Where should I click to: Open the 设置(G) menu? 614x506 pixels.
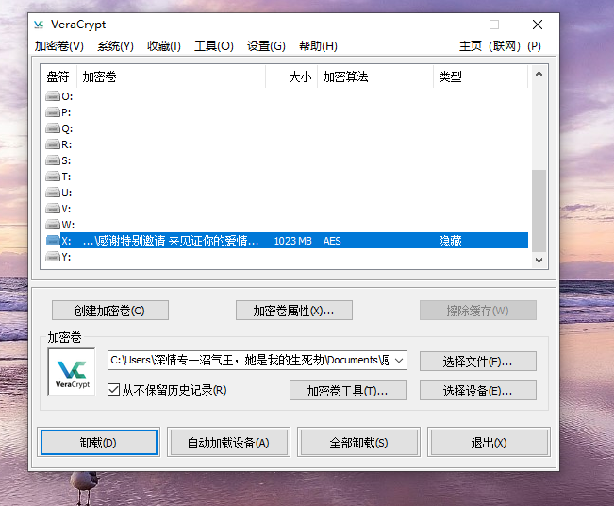[x=266, y=46]
